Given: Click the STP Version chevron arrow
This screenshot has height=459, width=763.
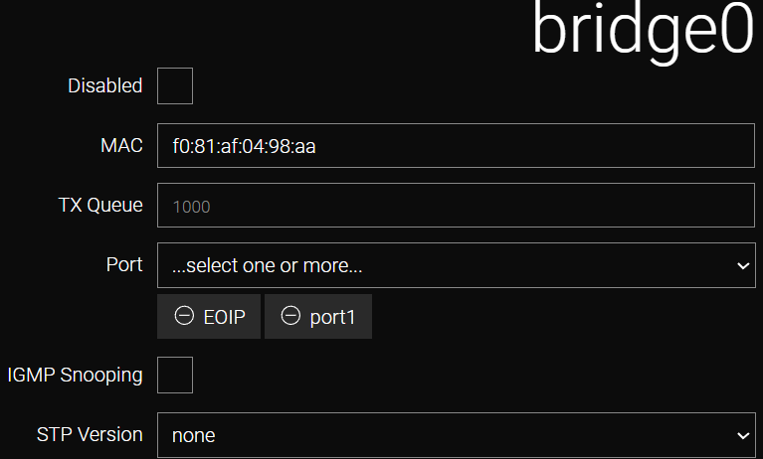Looking at the screenshot, I should click(x=742, y=436).
